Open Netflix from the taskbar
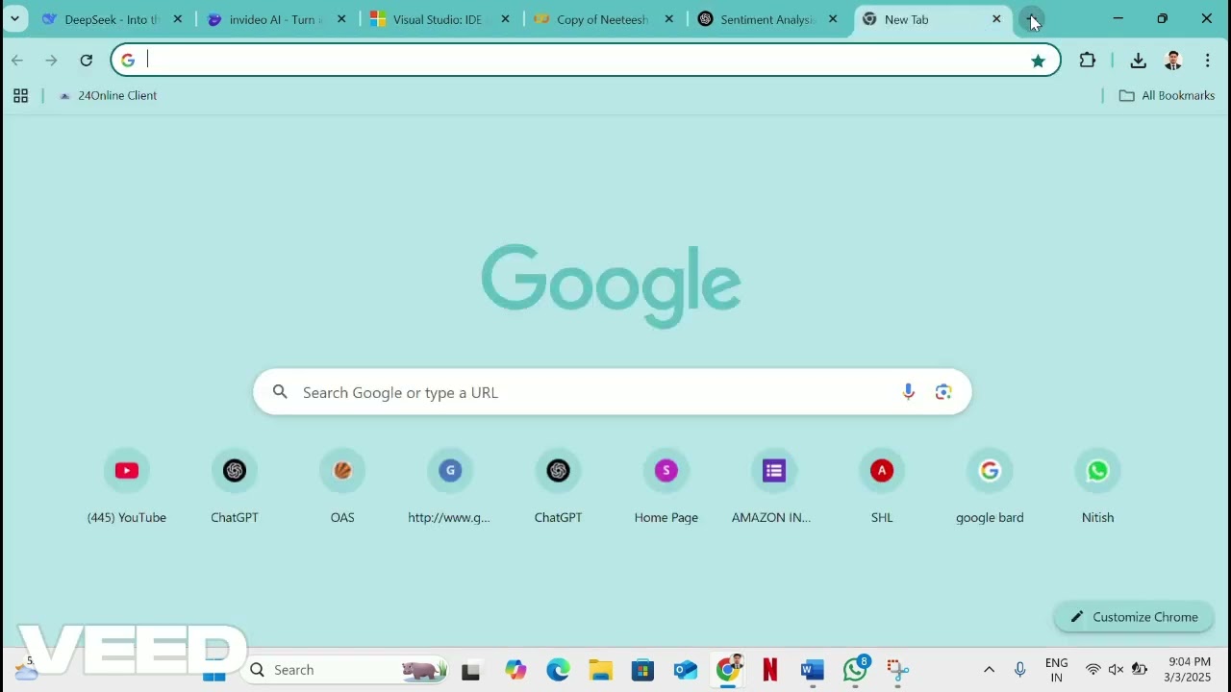This screenshot has height=692, width=1231. tap(770, 670)
